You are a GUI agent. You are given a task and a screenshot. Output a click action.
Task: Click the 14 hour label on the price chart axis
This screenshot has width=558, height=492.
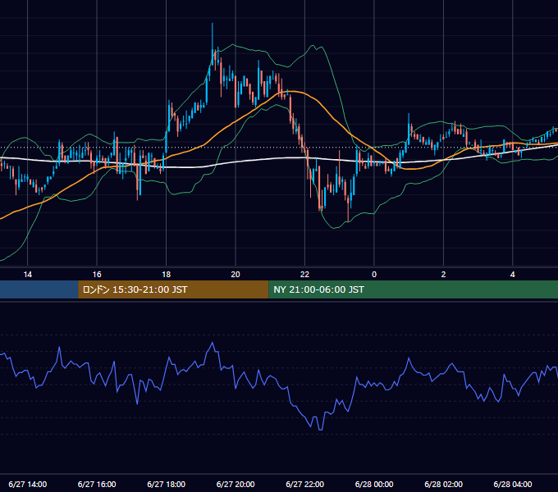click(27, 275)
